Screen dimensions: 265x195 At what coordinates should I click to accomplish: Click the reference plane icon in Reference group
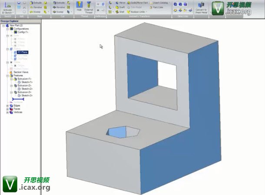pos(103,4)
